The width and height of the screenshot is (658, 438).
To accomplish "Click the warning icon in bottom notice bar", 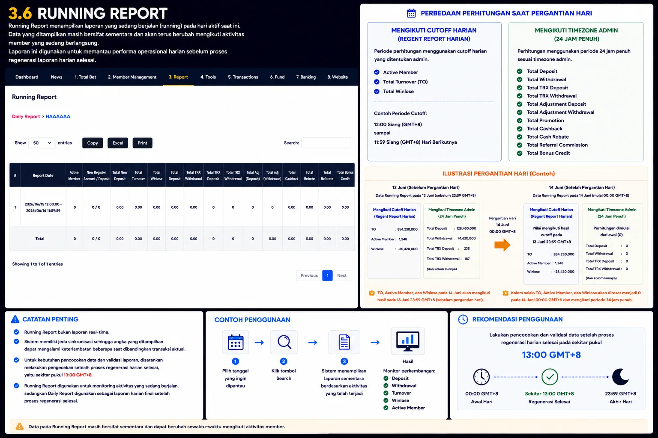I will 20,426.
